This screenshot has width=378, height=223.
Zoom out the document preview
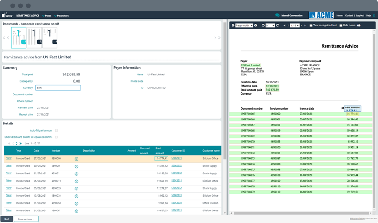233,25
